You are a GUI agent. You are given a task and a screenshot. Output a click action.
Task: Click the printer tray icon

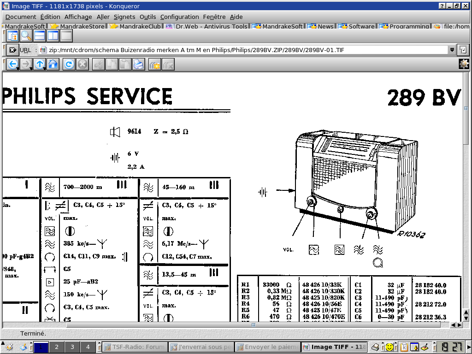375,347
